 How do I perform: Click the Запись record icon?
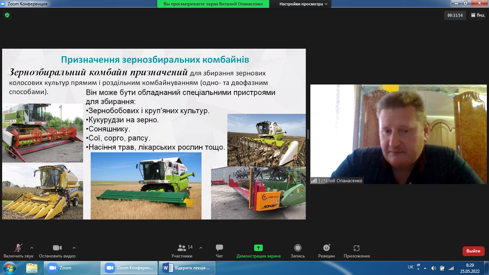click(297, 248)
